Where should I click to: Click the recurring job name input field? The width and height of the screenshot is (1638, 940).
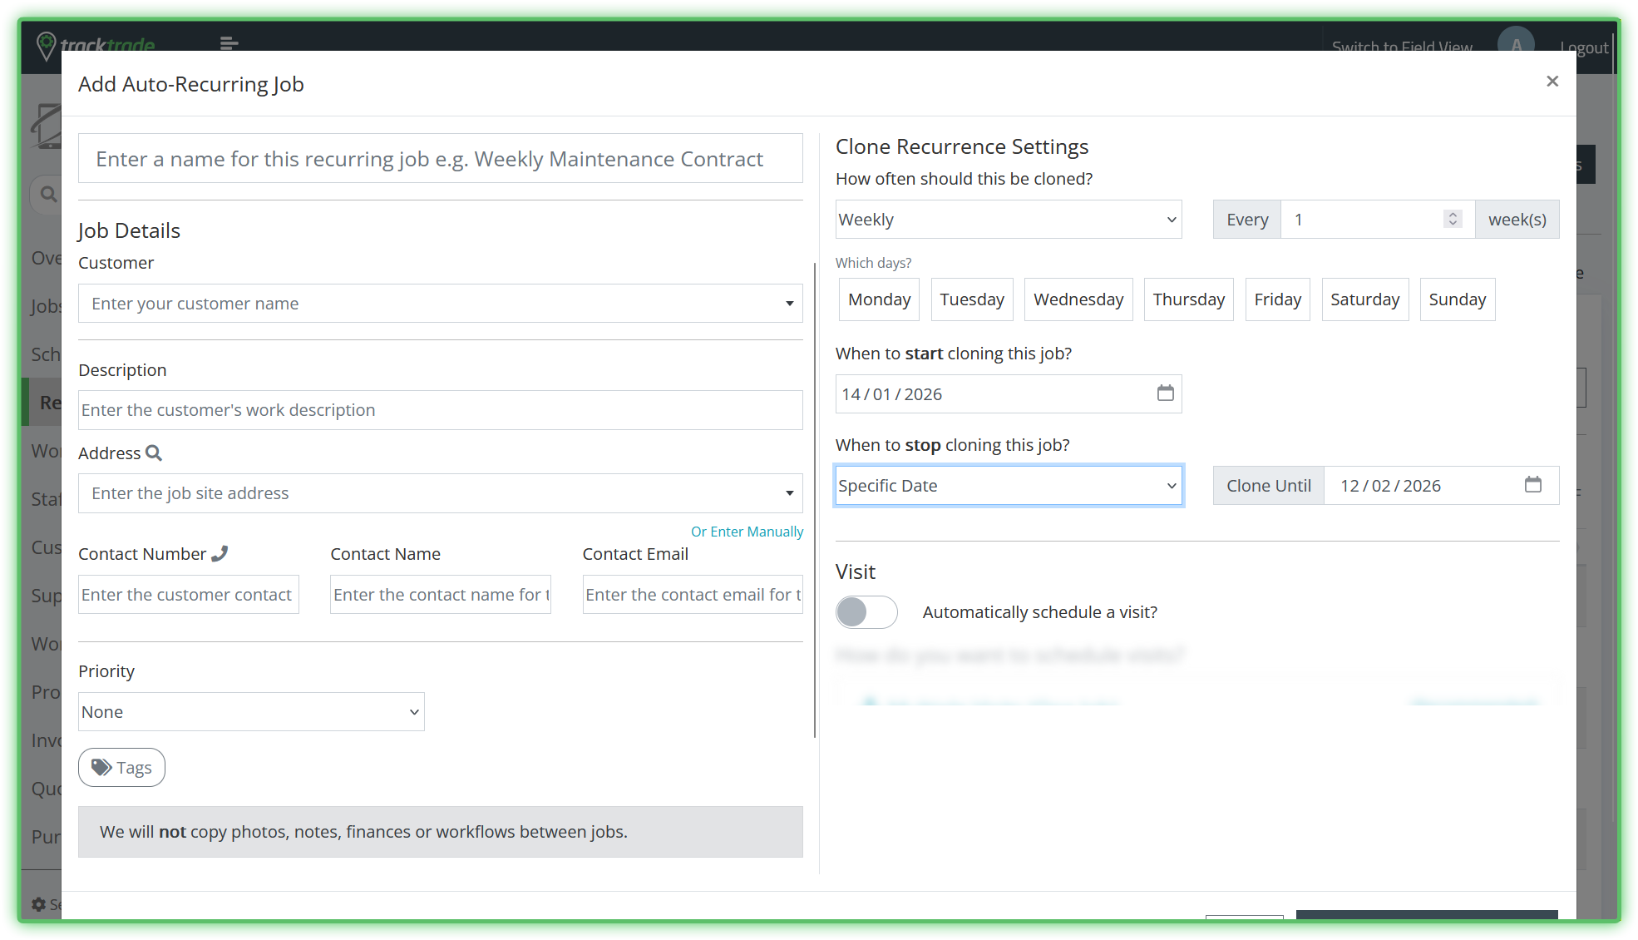point(440,159)
